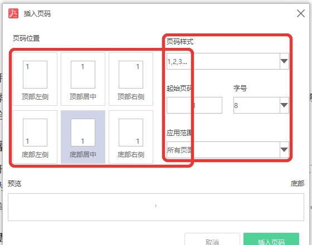Click the 取消 button

[x=212, y=239]
